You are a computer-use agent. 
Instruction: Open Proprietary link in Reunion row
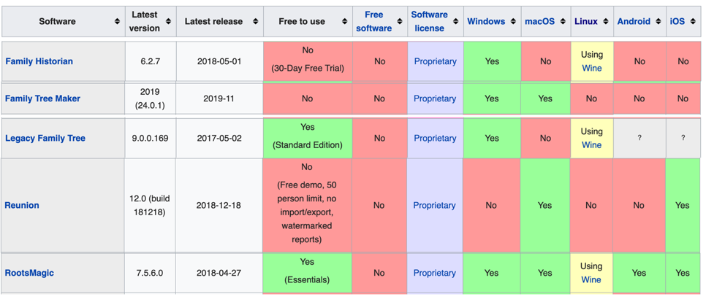434,205
